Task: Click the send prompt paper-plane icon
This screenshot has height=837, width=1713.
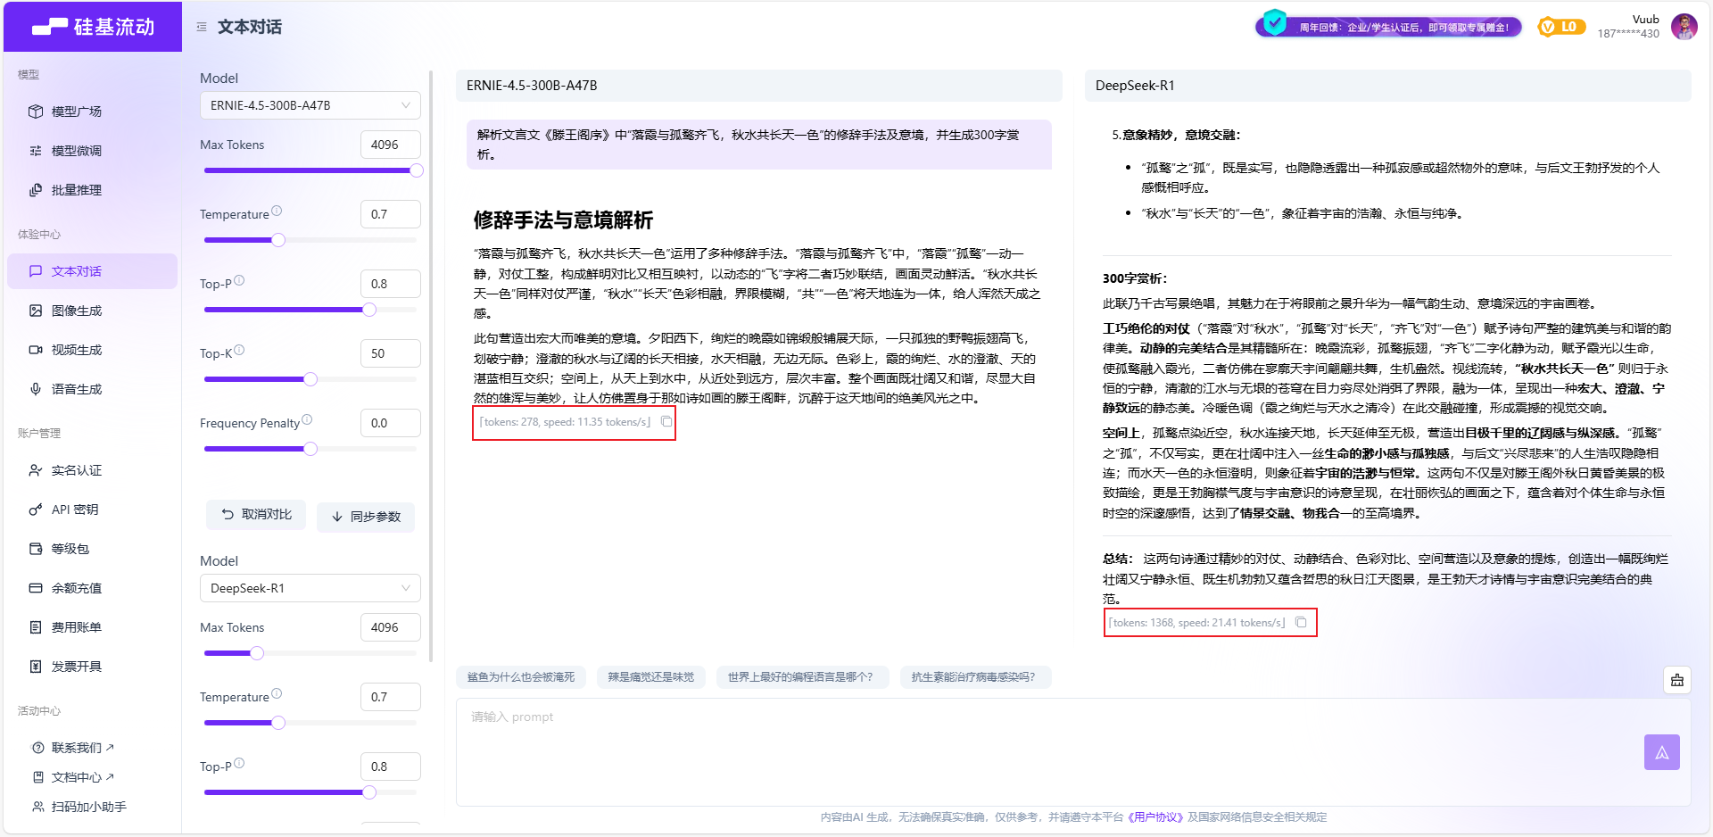Action: pos(1661,752)
